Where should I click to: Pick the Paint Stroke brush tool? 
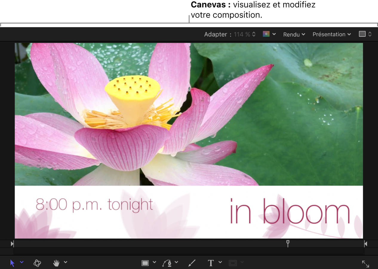pos(192,263)
